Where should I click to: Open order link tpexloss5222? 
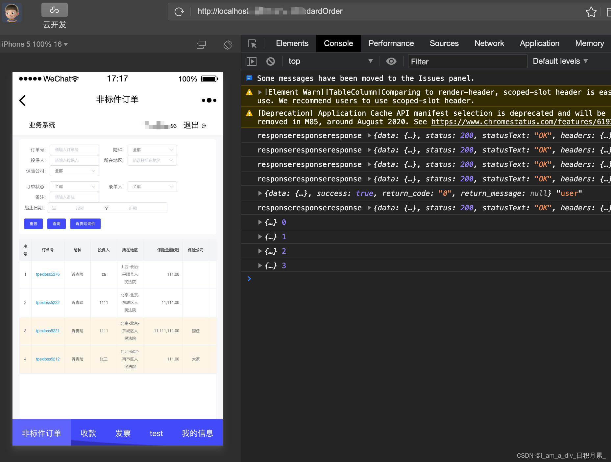[x=48, y=303]
